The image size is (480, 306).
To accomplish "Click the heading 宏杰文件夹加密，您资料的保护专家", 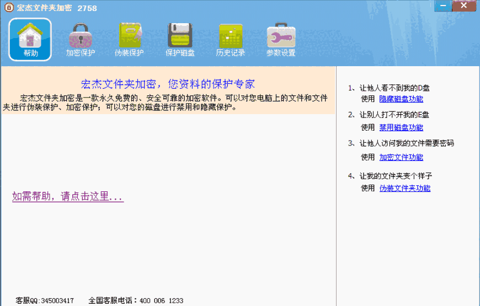I will [x=168, y=84].
